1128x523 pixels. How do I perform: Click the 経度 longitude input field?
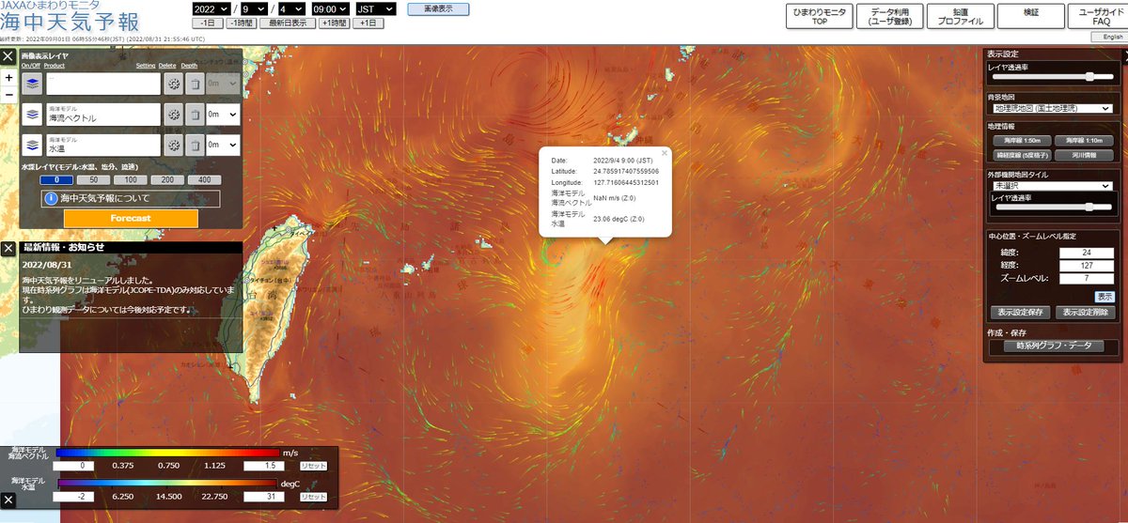[x=1087, y=266]
